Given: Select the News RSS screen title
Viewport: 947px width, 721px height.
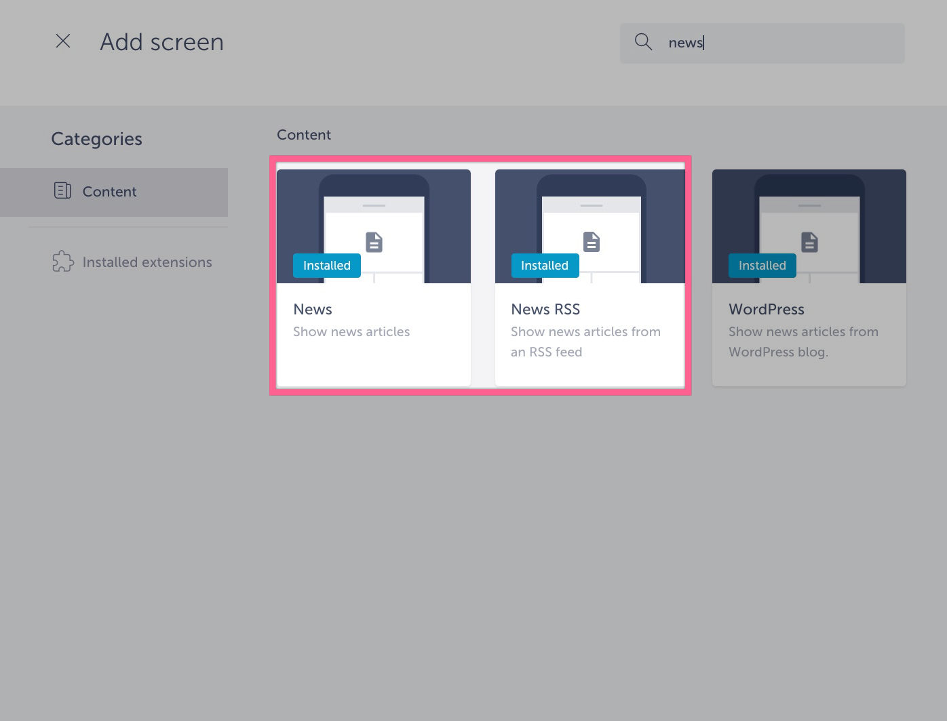Looking at the screenshot, I should [545, 309].
